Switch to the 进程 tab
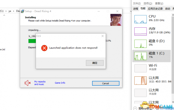The width and height of the screenshot is (174, 110). [x=135, y=9]
